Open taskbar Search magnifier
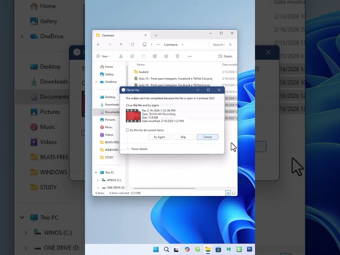This screenshot has width=340, height=255. click(166, 249)
